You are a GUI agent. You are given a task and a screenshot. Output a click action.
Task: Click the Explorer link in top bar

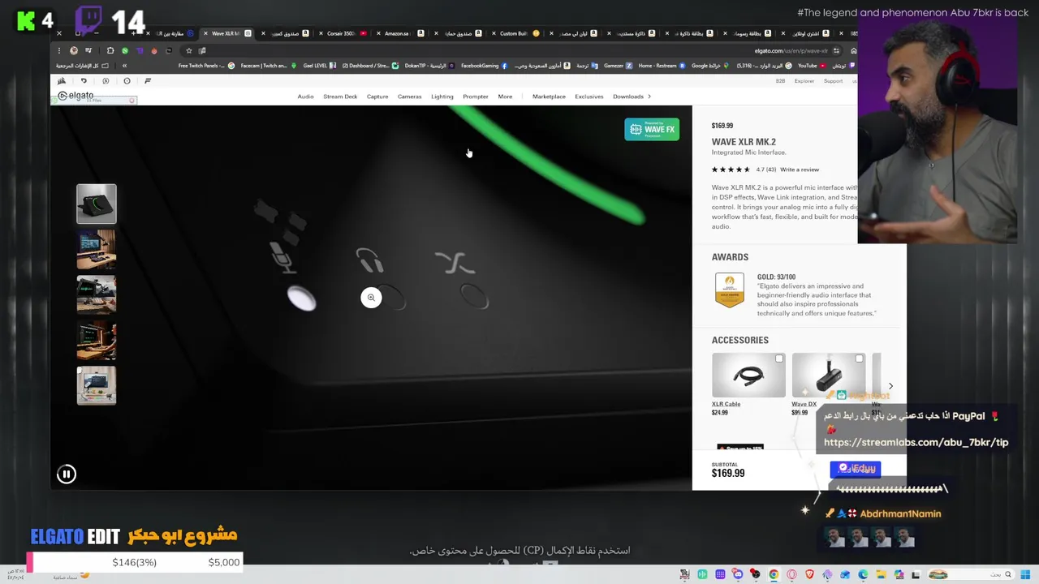[804, 81]
